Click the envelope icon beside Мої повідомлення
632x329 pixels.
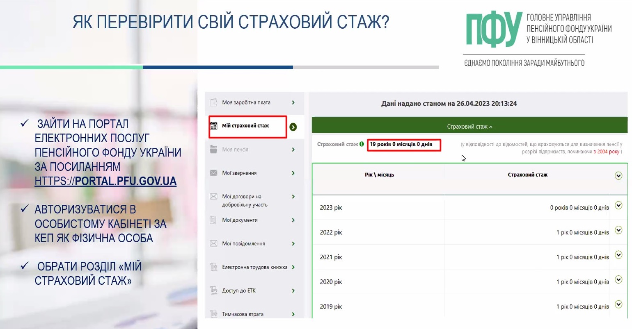pyautogui.click(x=213, y=243)
